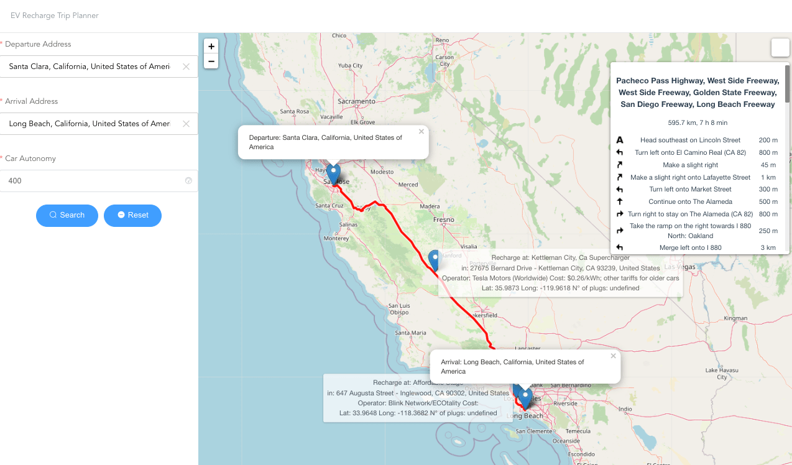Click the straight arrow beside The Alameda step
The width and height of the screenshot is (792, 465).
point(619,201)
